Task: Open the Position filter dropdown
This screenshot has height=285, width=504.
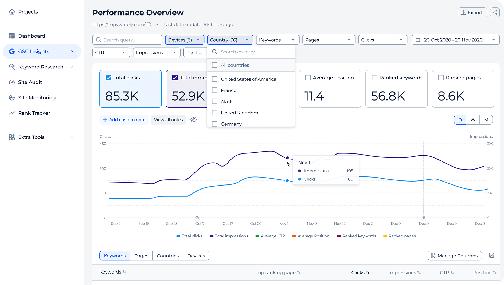Action: [195, 52]
